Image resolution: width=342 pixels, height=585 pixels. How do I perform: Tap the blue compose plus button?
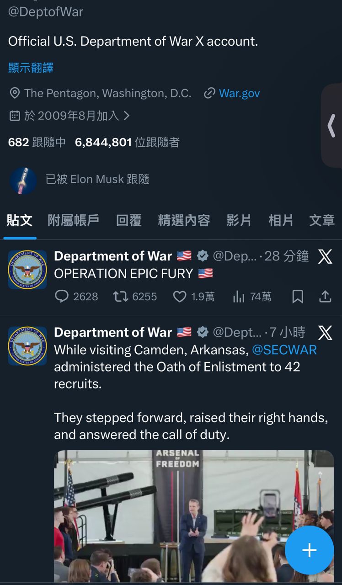[x=309, y=550]
